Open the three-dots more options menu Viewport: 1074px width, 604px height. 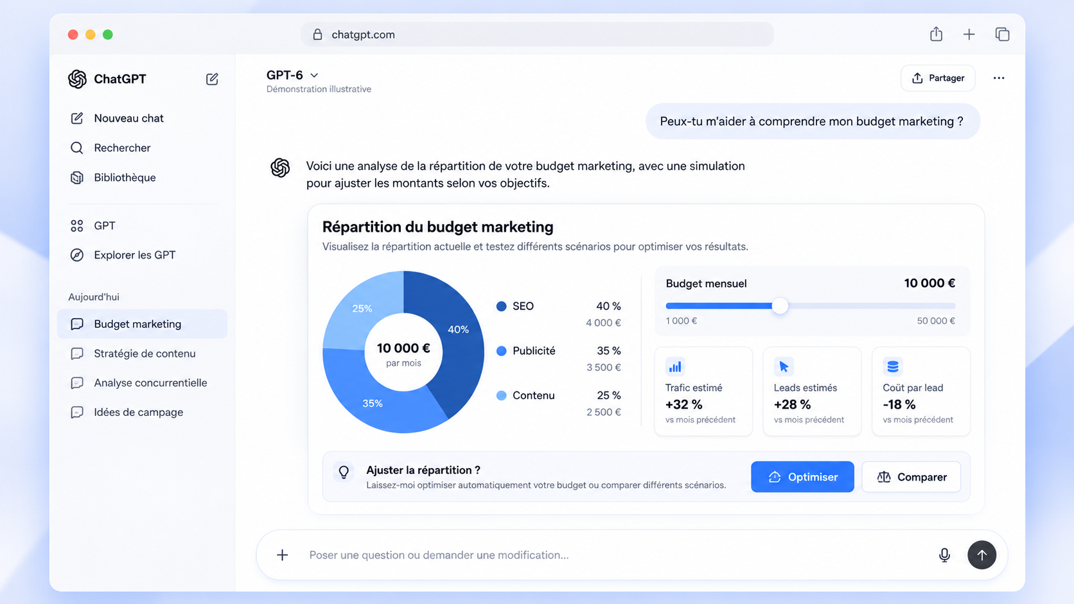click(999, 78)
